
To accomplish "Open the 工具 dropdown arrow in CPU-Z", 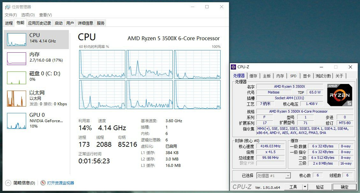I will click(x=305, y=187).
